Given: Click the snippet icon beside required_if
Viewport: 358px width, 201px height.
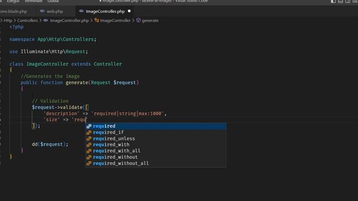Looking at the screenshot, I should 89,132.
